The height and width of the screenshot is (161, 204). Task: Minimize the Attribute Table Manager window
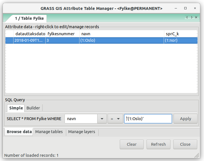(x=176, y=8)
